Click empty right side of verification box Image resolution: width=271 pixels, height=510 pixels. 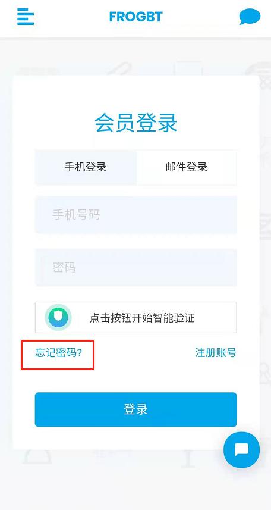coord(216,317)
